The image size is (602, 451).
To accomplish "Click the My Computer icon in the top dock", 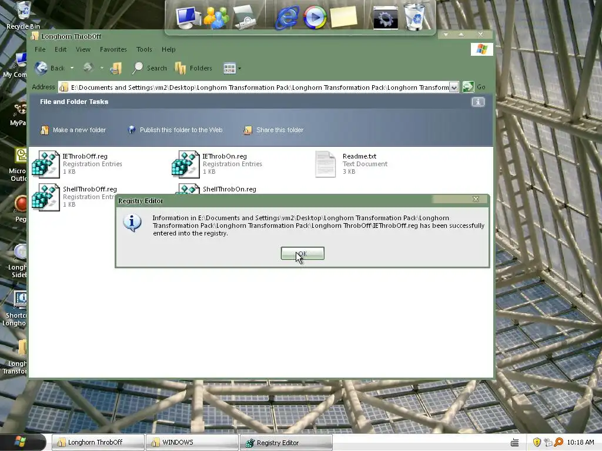I will click(188, 17).
